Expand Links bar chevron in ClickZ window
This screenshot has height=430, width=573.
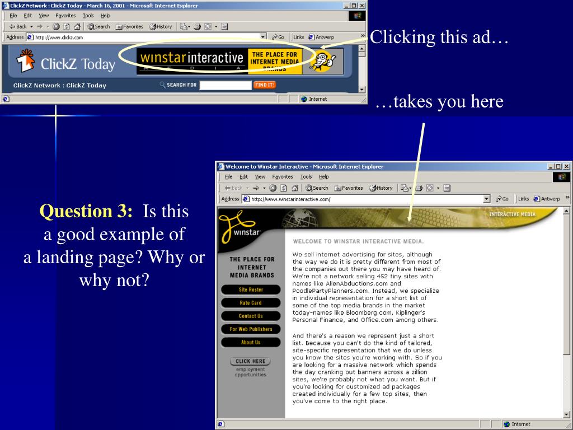(363, 36)
